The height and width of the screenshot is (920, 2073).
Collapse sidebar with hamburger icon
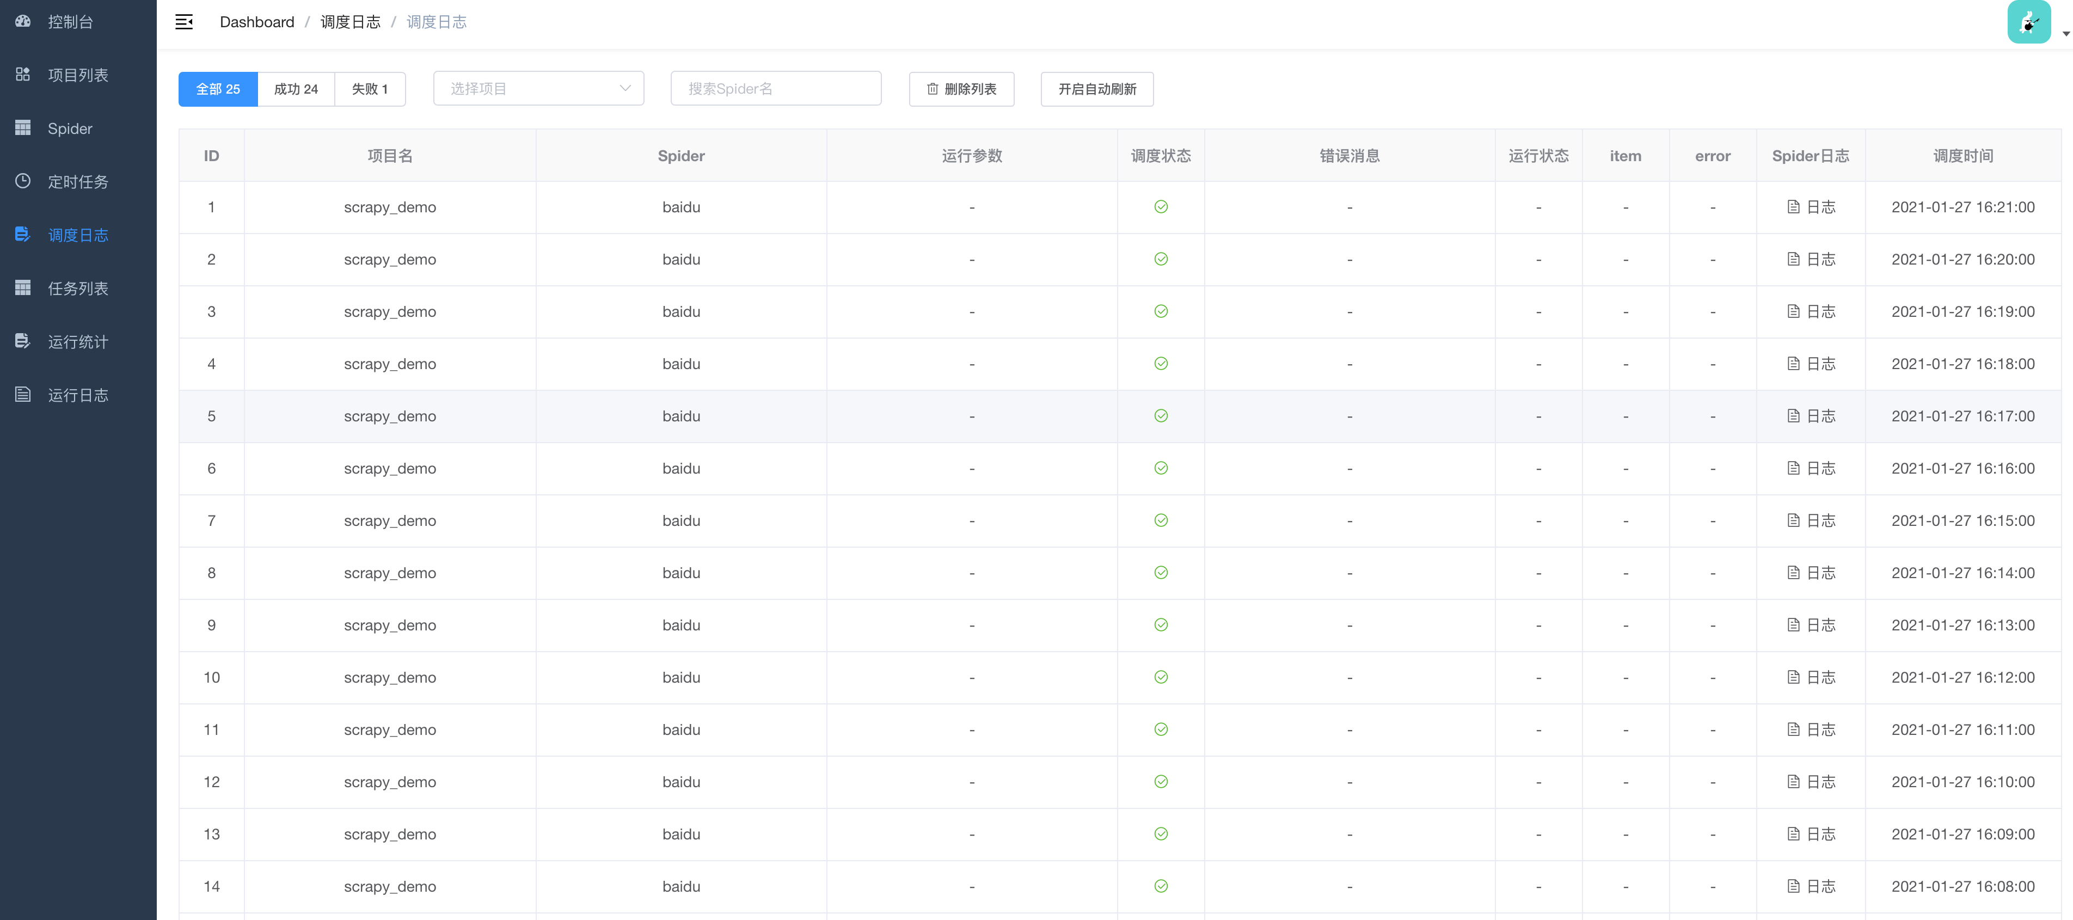(185, 22)
